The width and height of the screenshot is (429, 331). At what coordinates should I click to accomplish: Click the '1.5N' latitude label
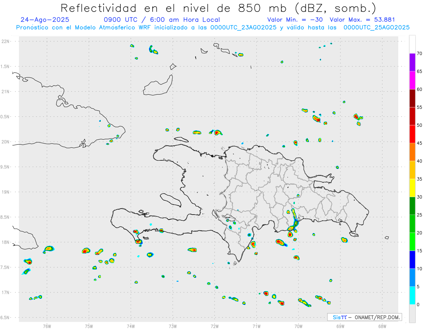pyautogui.click(x=6, y=66)
